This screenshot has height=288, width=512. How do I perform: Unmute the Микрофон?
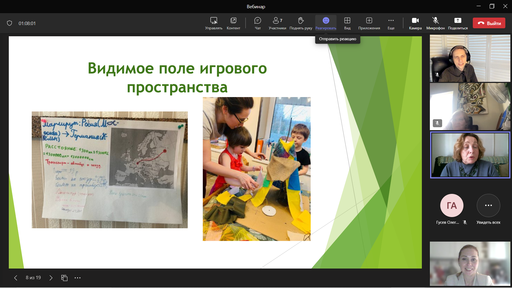click(x=435, y=23)
